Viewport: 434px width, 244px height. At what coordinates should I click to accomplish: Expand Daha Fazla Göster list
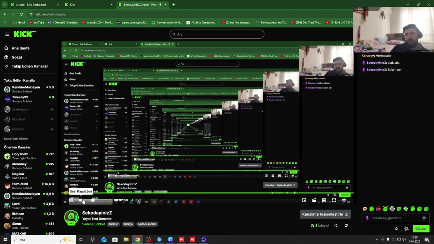(x=16, y=139)
